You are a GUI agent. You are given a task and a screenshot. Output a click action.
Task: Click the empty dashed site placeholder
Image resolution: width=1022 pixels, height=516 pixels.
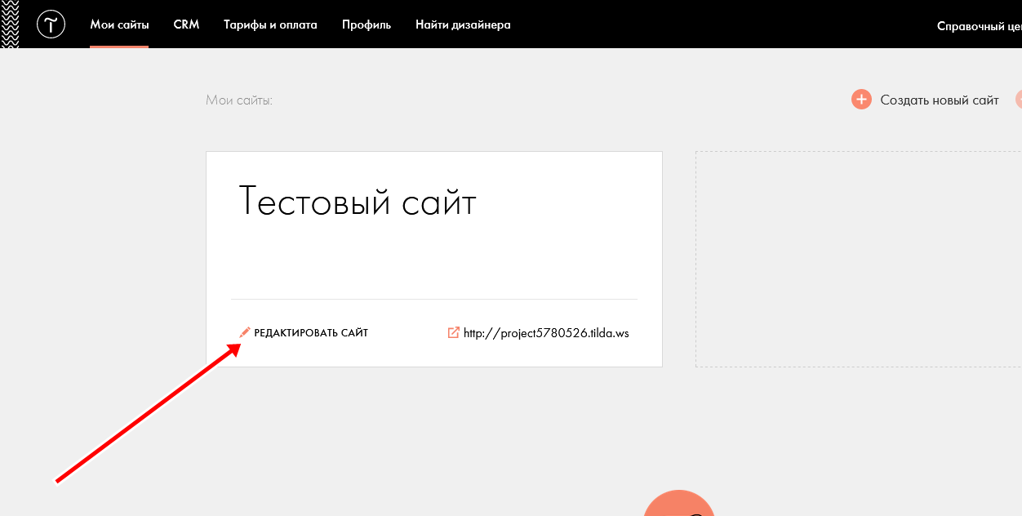[x=857, y=259]
